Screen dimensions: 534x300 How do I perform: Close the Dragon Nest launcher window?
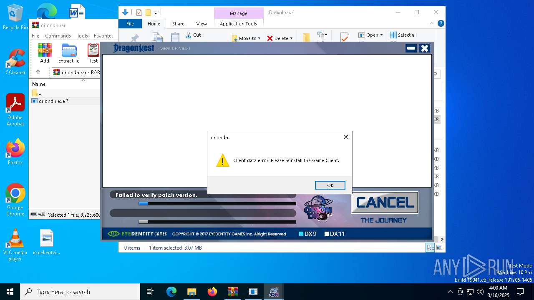pos(424,48)
